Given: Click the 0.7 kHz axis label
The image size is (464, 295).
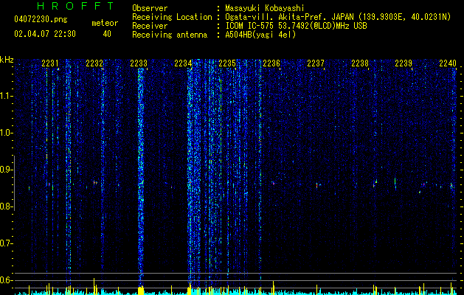Looking at the screenshot, I should (x=5, y=243).
